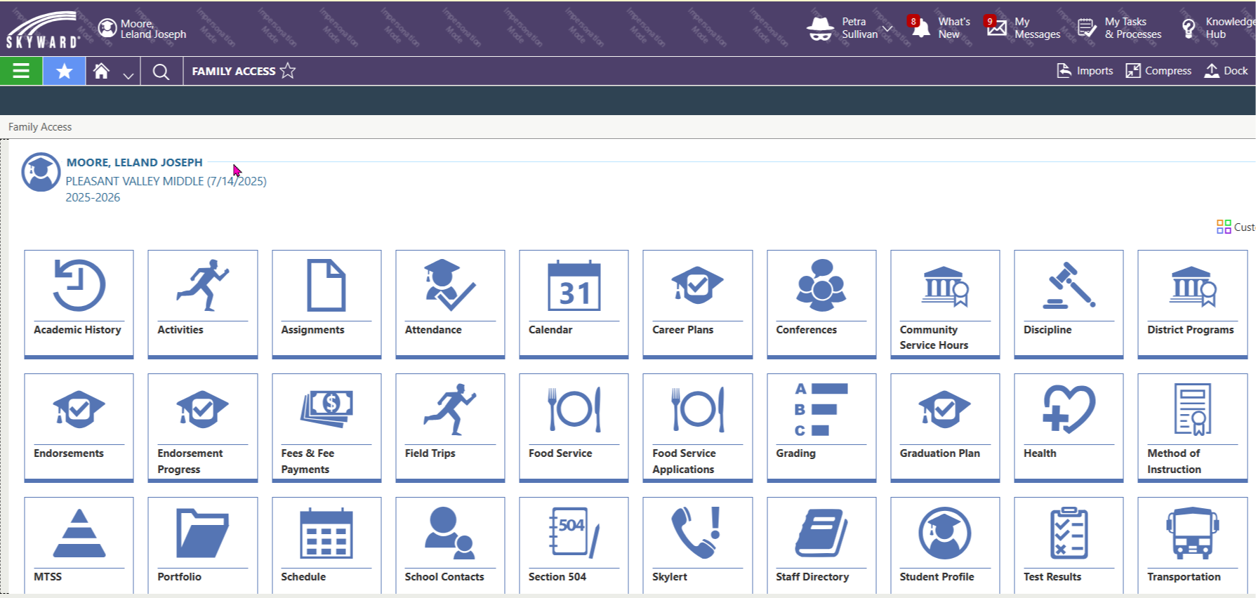
Task: Click the Imports button
Action: click(1085, 70)
